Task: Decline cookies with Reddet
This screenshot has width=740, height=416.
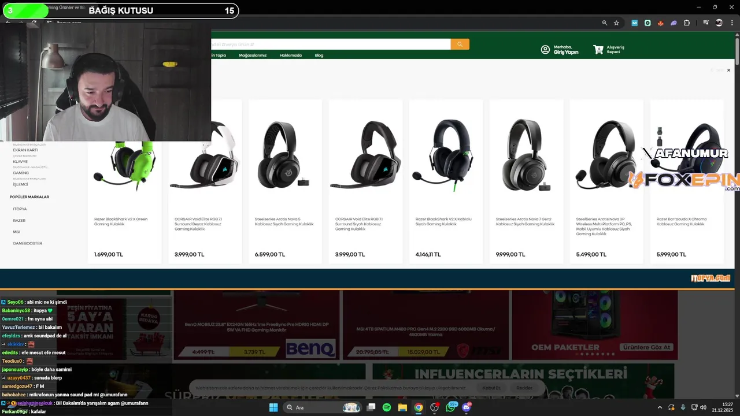Action: coord(524,388)
